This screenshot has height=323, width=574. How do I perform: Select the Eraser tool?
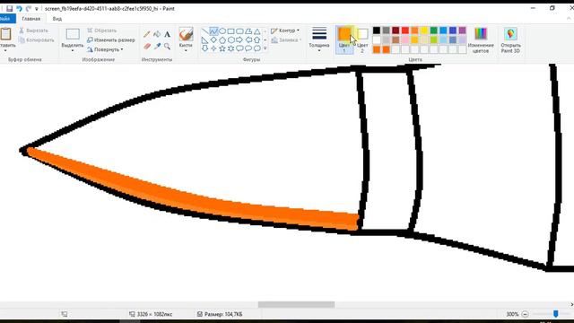click(x=147, y=46)
